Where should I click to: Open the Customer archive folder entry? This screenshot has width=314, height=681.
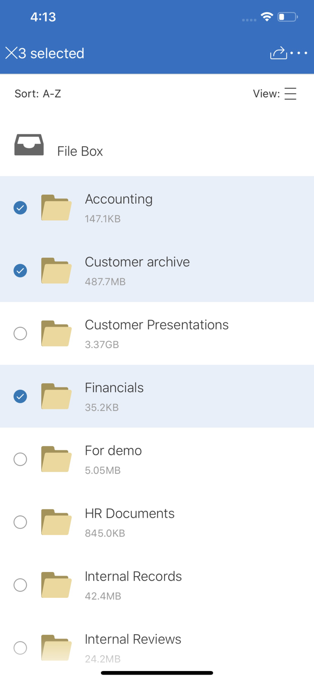[x=137, y=262]
